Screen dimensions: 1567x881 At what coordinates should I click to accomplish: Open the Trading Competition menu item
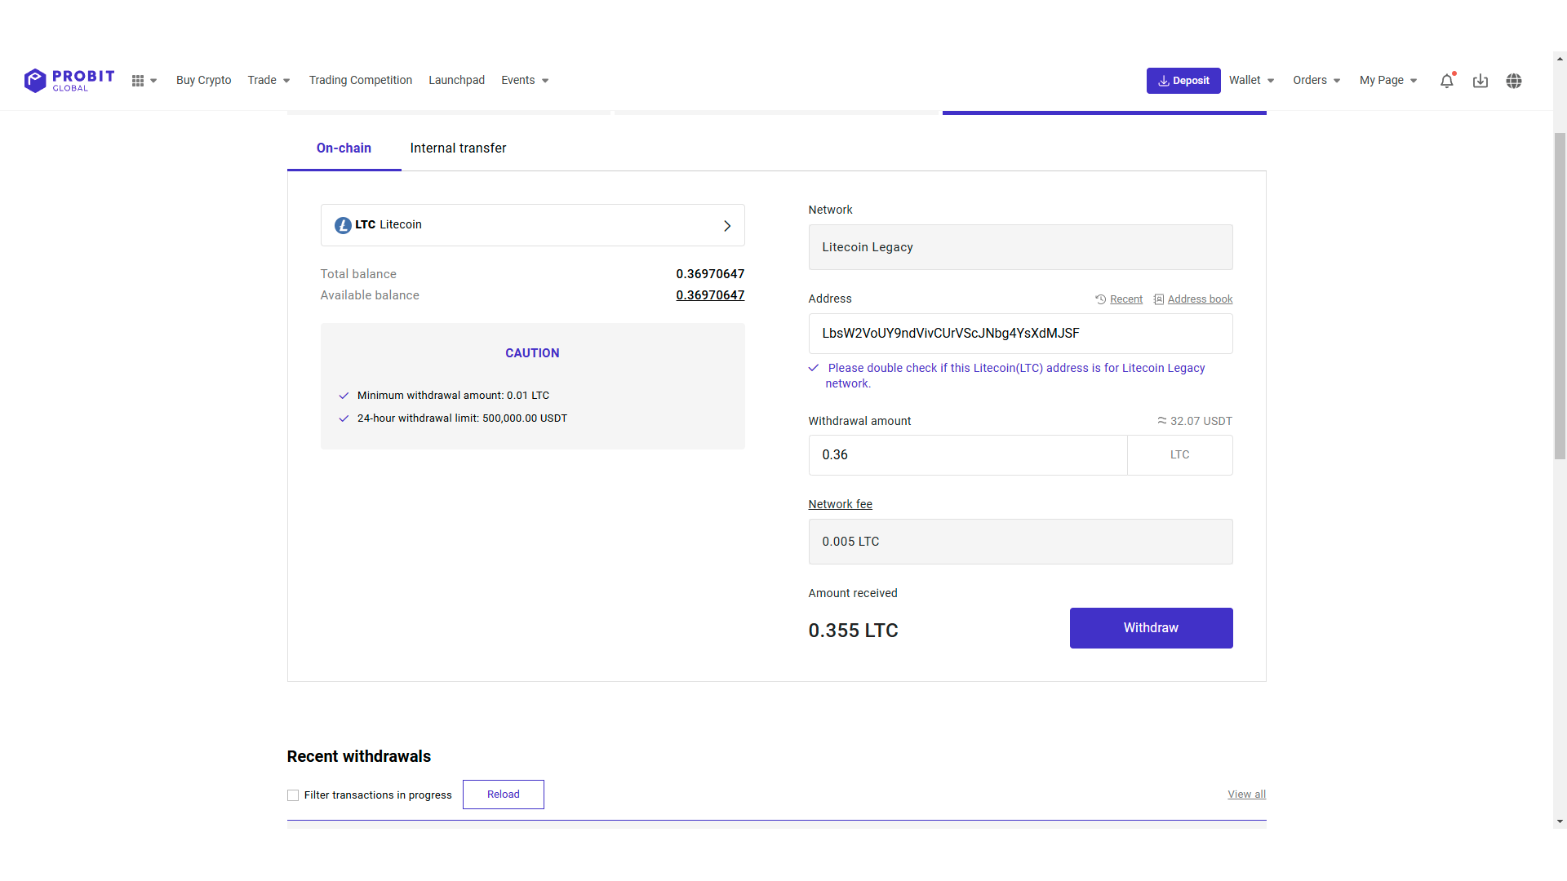[360, 80]
